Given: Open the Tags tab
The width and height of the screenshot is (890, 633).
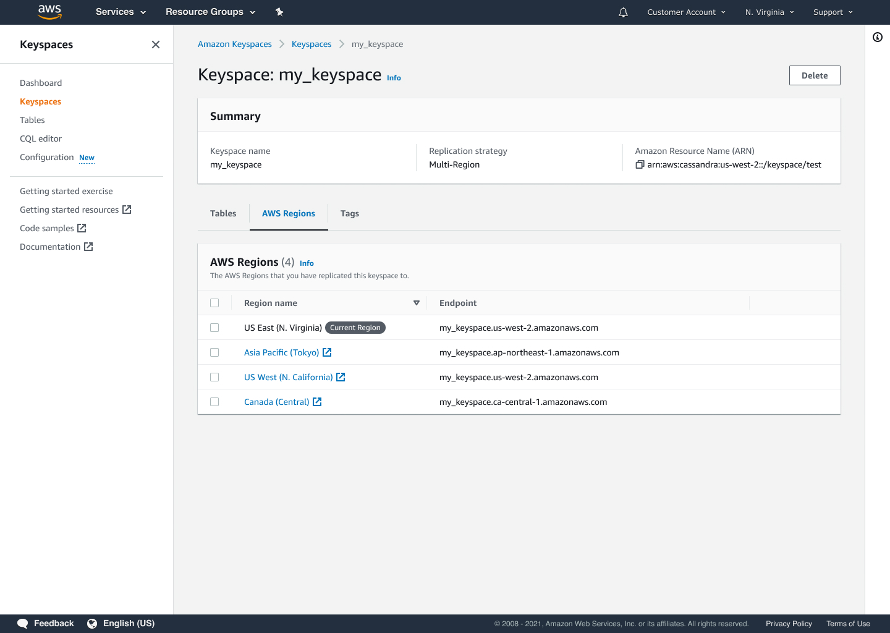Looking at the screenshot, I should pos(349,213).
